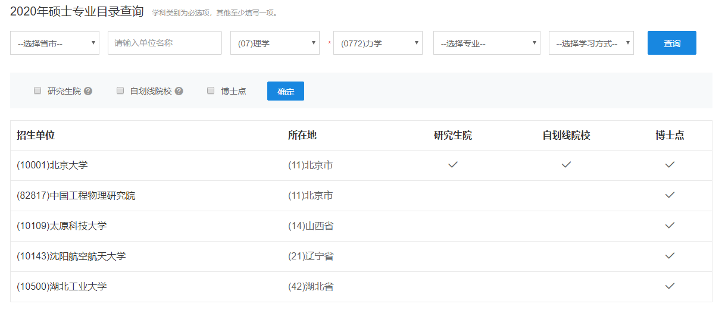Expand the (07)理学 category dropdown
725x310 pixels.
point(275,43)
